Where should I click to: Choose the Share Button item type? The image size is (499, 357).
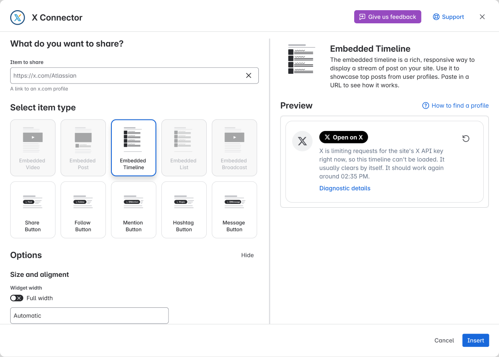tap(33, 210)
